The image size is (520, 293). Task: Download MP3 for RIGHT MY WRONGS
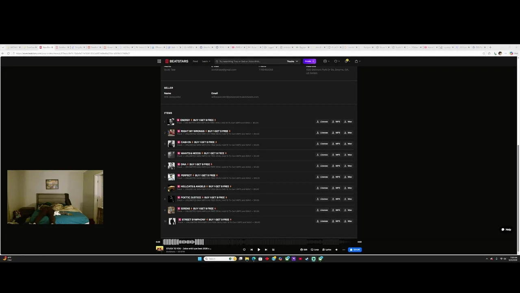[336, 133]
